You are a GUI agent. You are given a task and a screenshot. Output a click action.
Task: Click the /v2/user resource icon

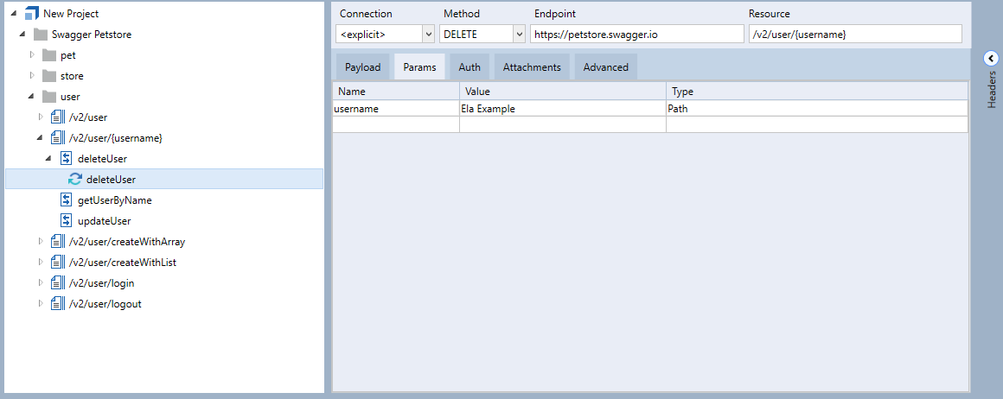pyautogui.click(x=58, y=117)
